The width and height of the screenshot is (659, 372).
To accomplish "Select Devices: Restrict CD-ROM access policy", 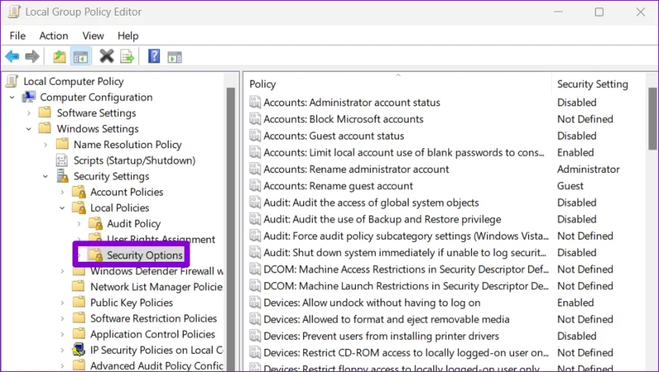I will pyautogui.click(x=406, y=353).
